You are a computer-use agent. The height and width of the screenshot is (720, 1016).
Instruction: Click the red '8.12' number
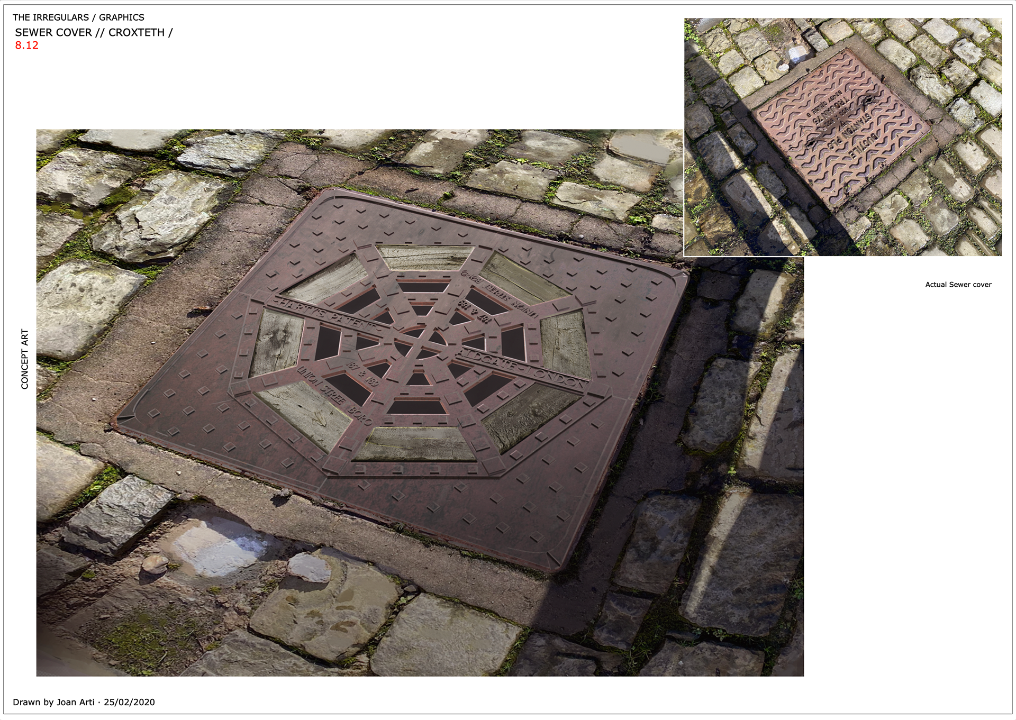pyautogui.click(x=27, y=45)
